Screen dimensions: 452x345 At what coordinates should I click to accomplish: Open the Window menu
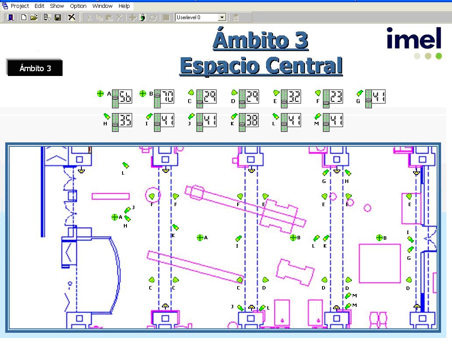102,6
